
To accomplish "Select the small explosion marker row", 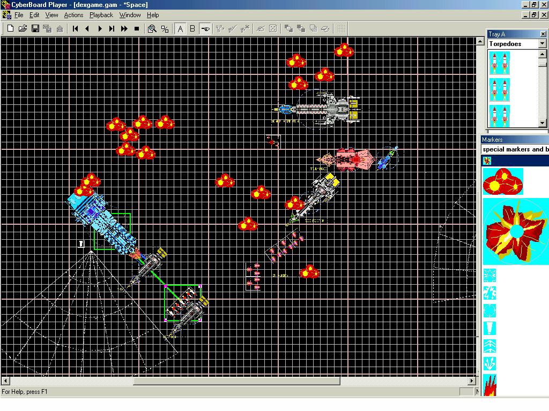I will click(515, 161).
